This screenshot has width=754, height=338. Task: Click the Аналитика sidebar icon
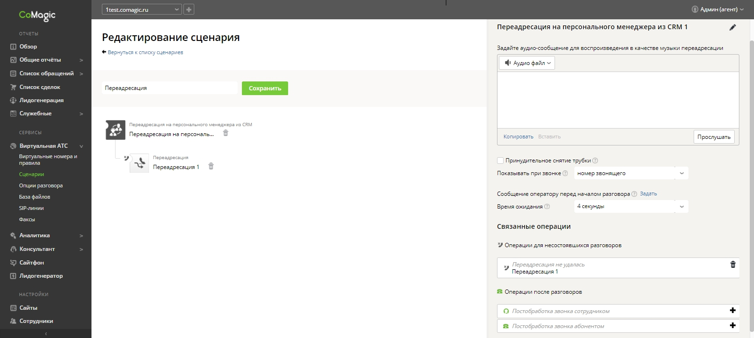[13, 235]
